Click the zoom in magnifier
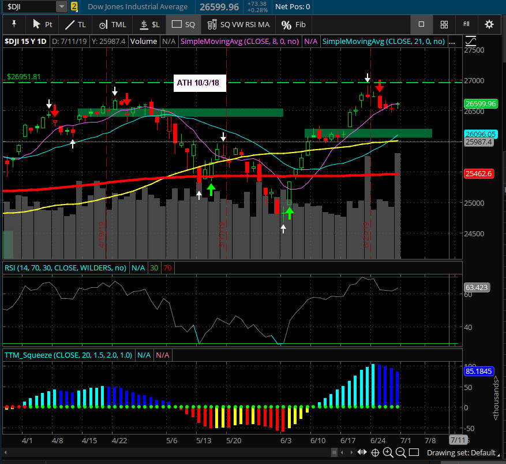Screen dimensions: 506x464 click(x=388, y=452)
